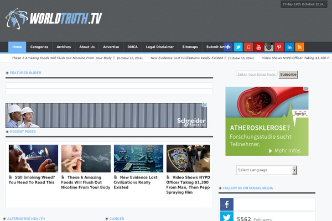Click the Subscribe button
332x221 pixels.
pyautogui.click(x=288, y=75)
